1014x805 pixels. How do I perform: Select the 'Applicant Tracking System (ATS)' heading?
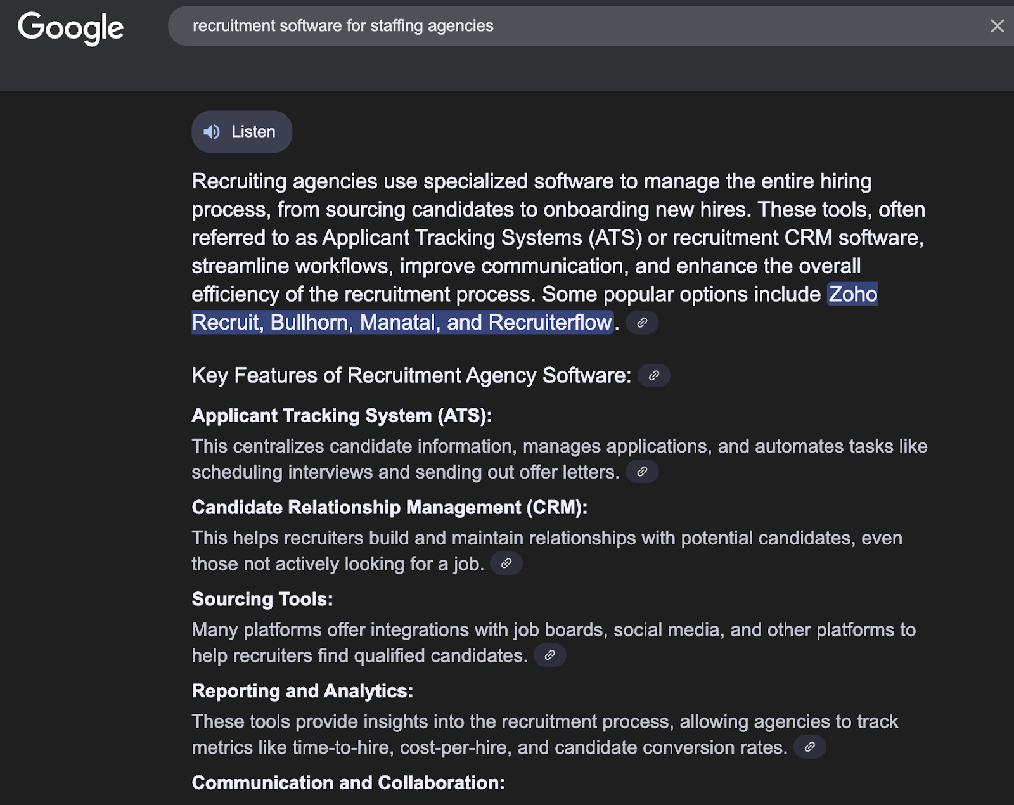coord(342,416)
